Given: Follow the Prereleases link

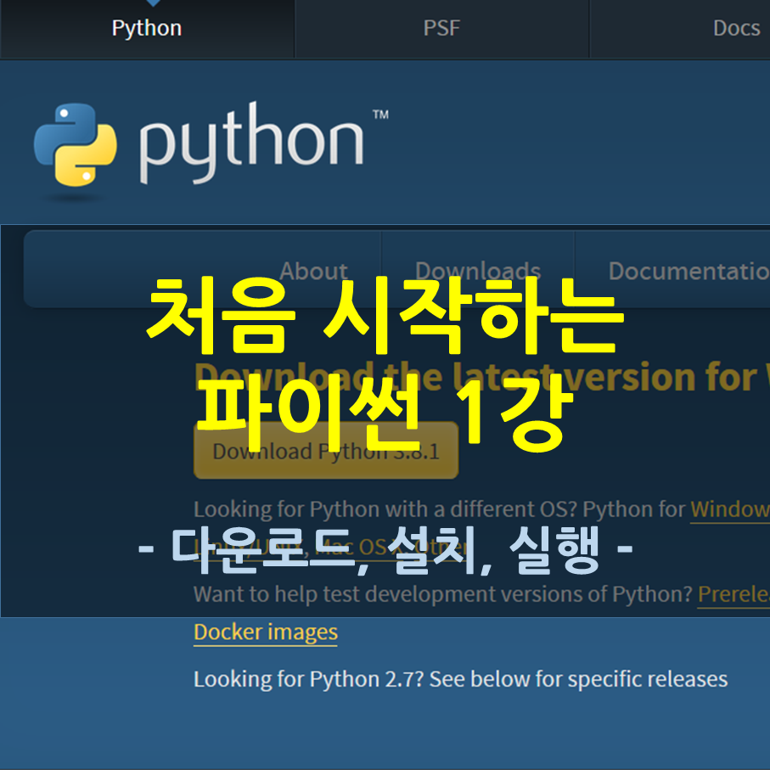Looking at the screenshot, I should pyautogui.click(x=733, y=594).
